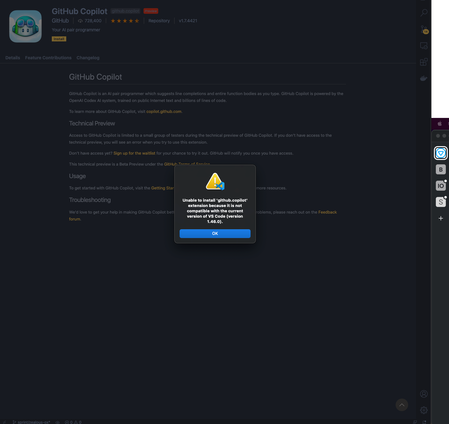
Task: Install the GitHub Copilot extension
Action: coord(59,39)
